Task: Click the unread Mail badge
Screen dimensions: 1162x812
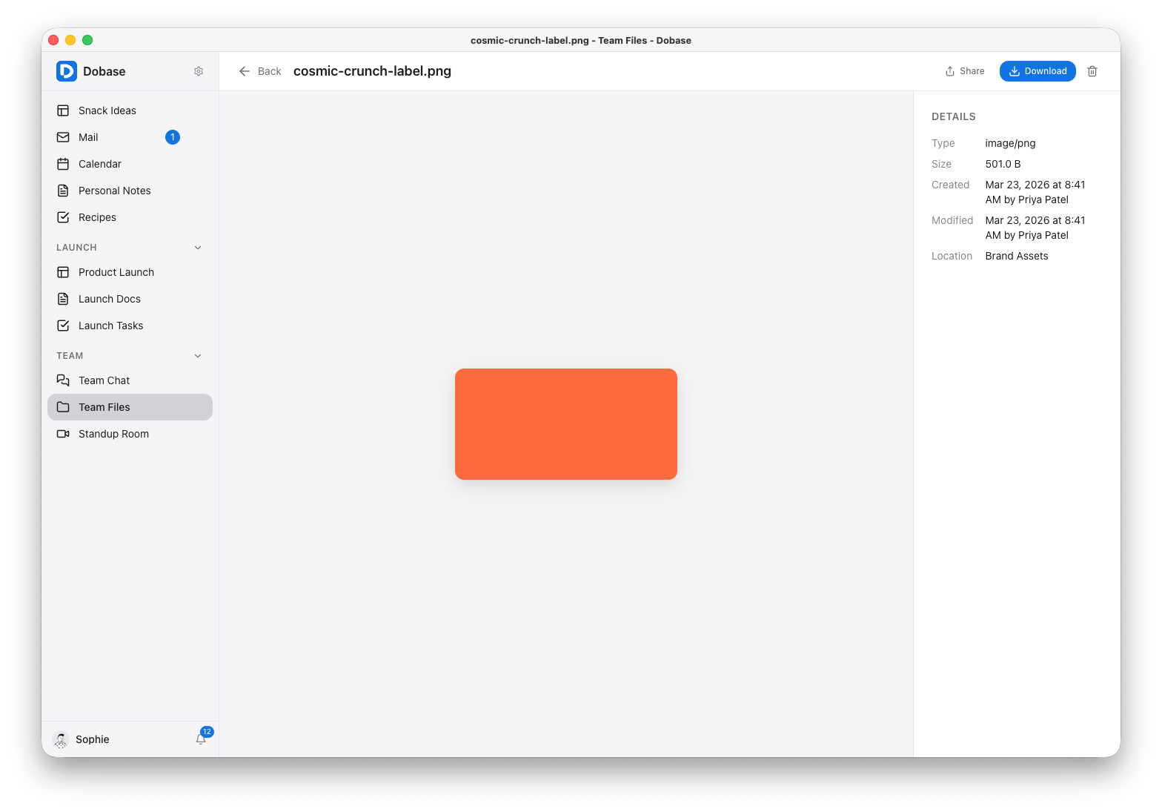Action: tap(173, 137)
